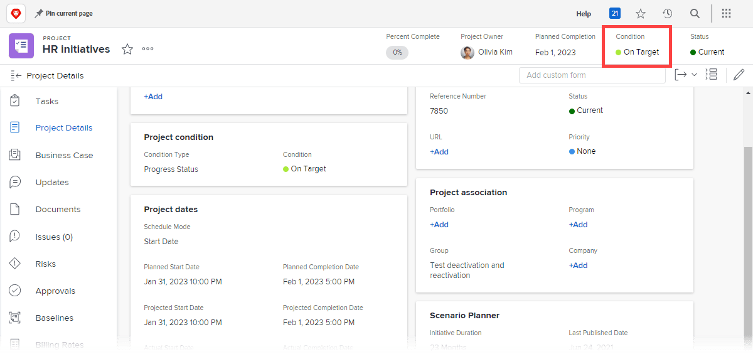The width and height of the screenshot is (753, 354).
Task: Go to Business Case section
Action: coord(64,155)
